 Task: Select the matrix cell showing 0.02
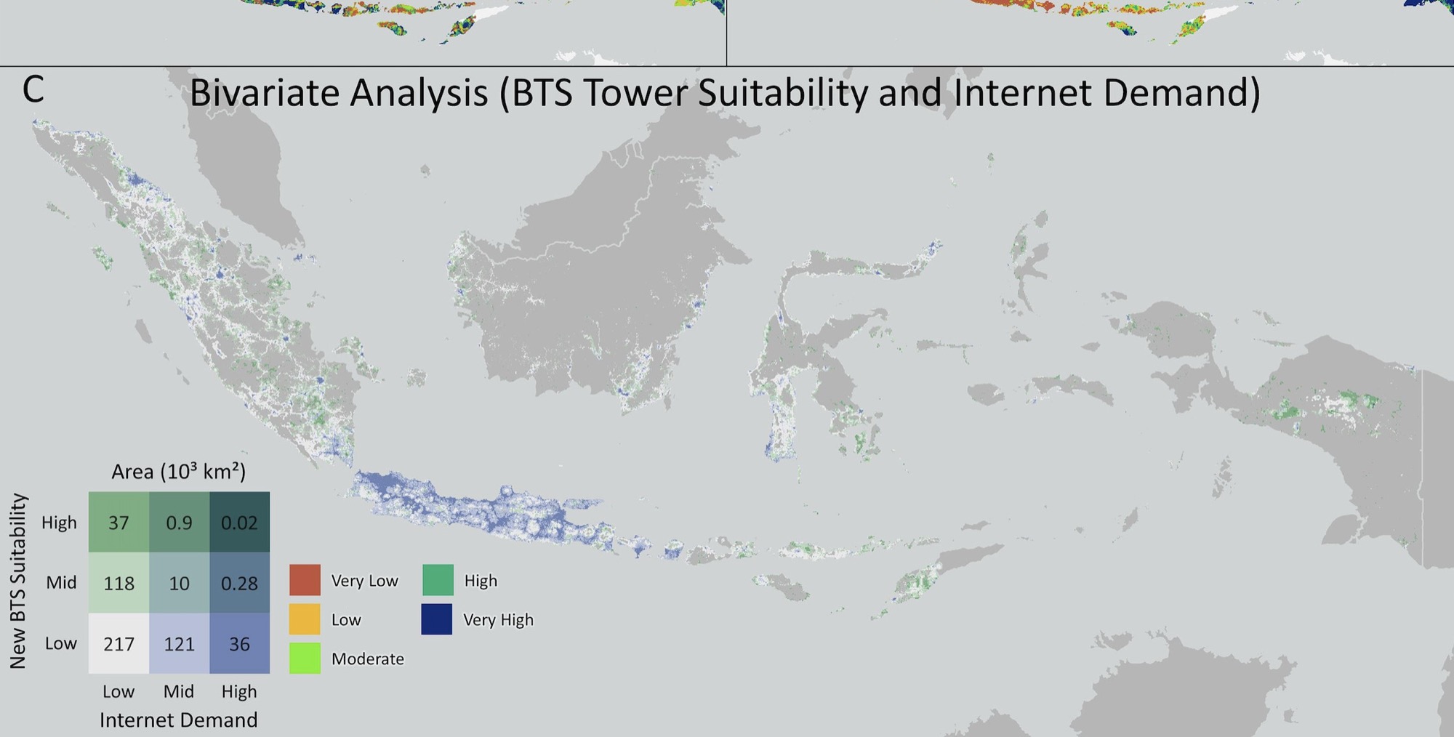click(x=240, y=523)
